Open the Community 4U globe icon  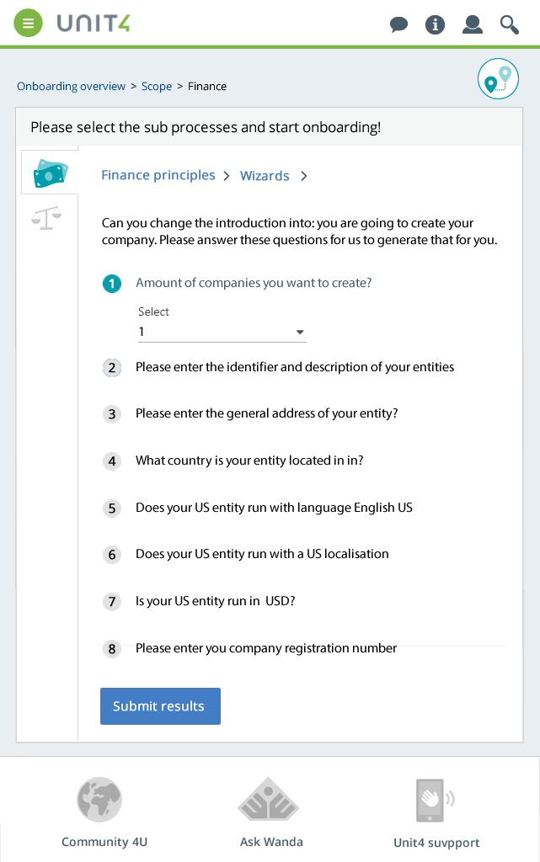click(99, 800)
